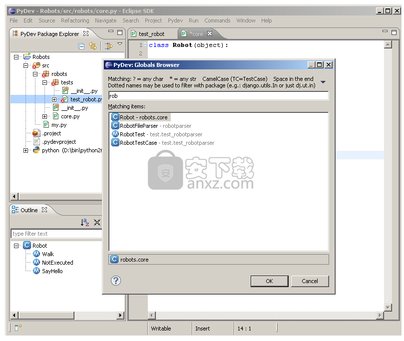
Task: Open the File menu
Action: click(13, 20)
